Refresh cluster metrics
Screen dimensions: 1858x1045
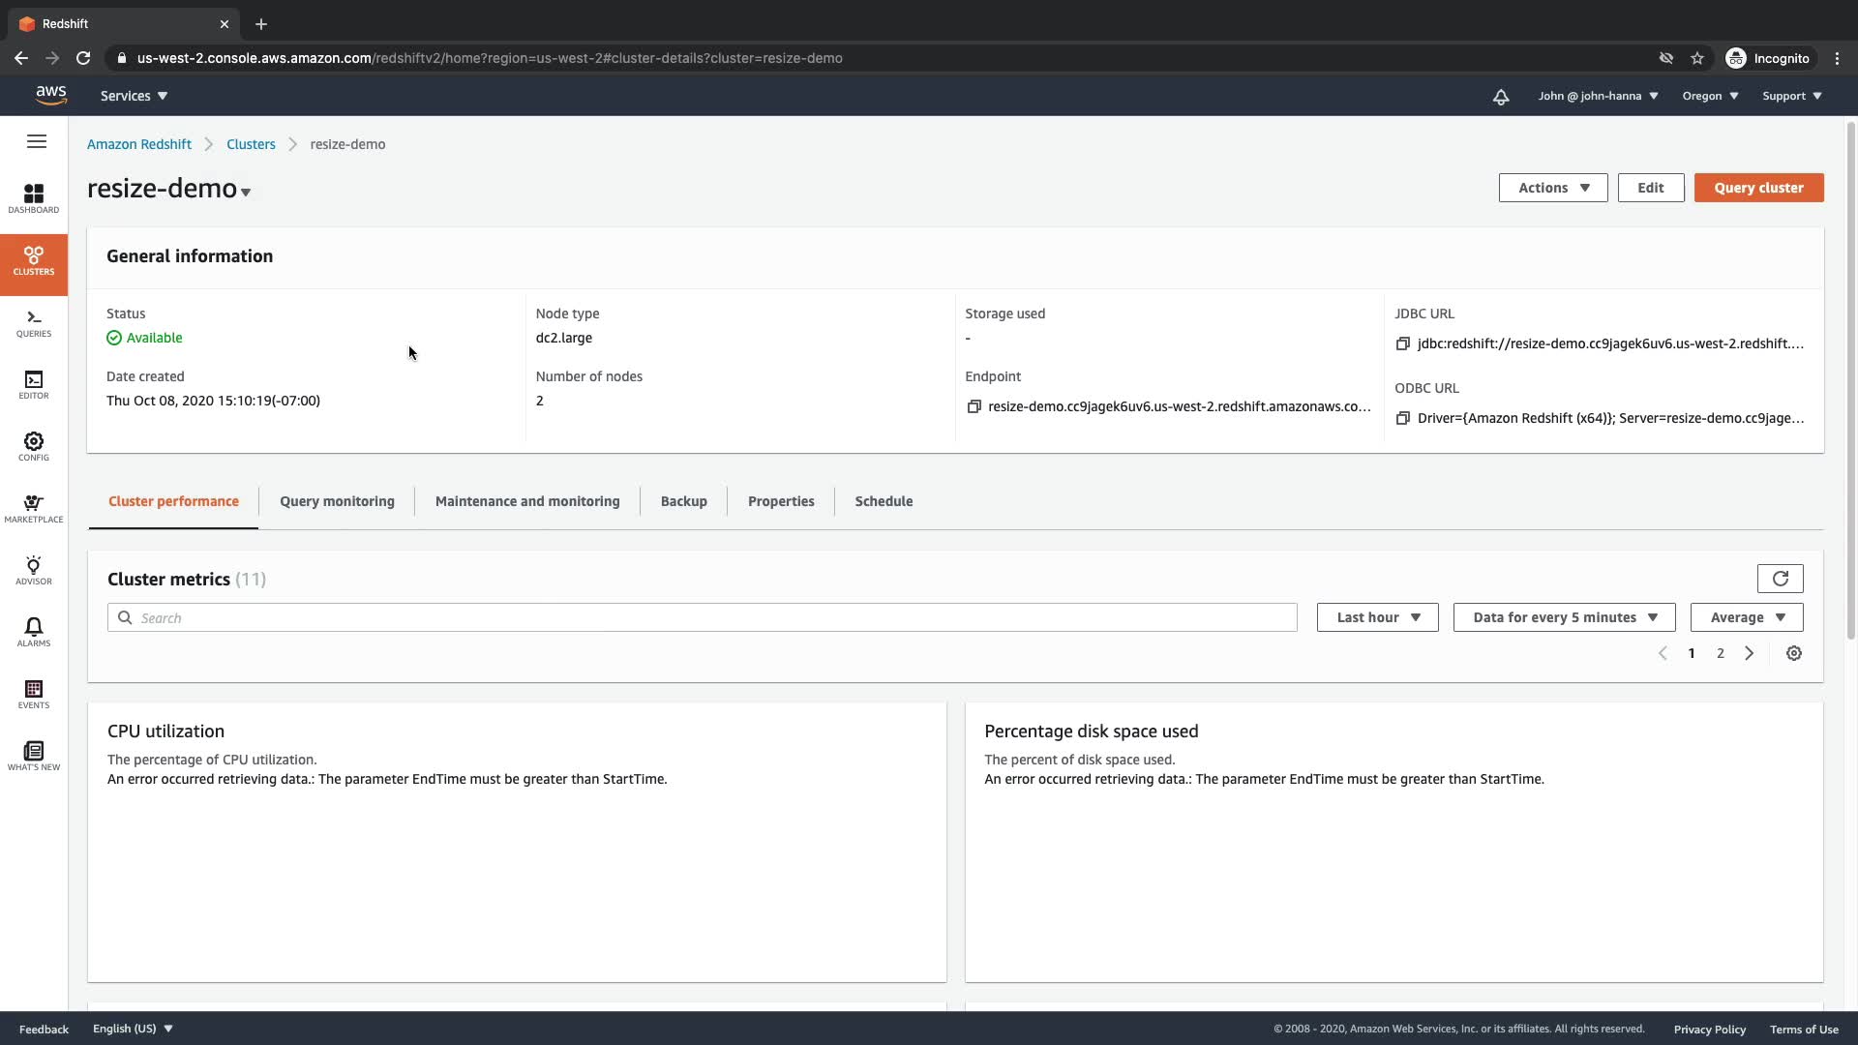(1780, 579)
